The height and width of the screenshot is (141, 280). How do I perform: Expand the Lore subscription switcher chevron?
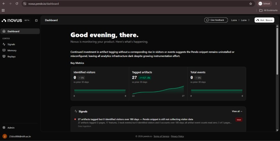(x=249, y=20)
